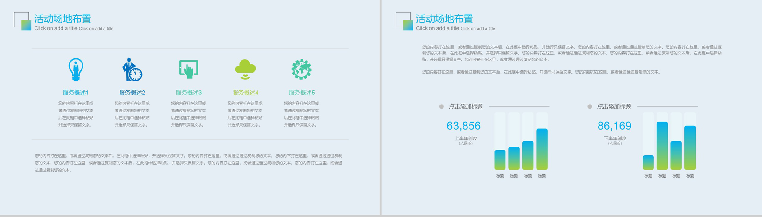Click the description text under 服务概述5
Viewport: 762px width, 217px height.
coord(302,114)
